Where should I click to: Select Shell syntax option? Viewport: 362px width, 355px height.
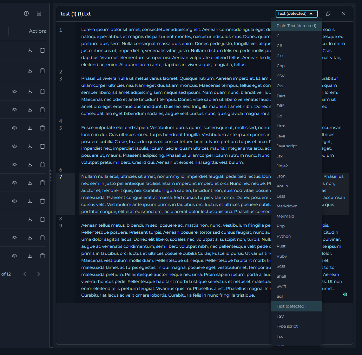(296, 276)
